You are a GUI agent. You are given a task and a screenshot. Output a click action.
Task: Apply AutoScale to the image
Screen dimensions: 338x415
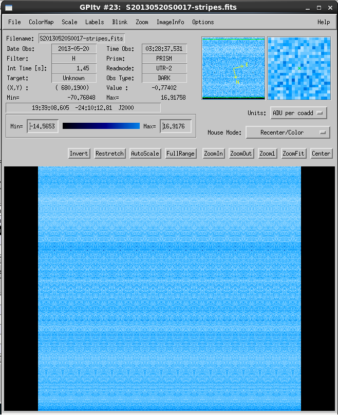145,154
